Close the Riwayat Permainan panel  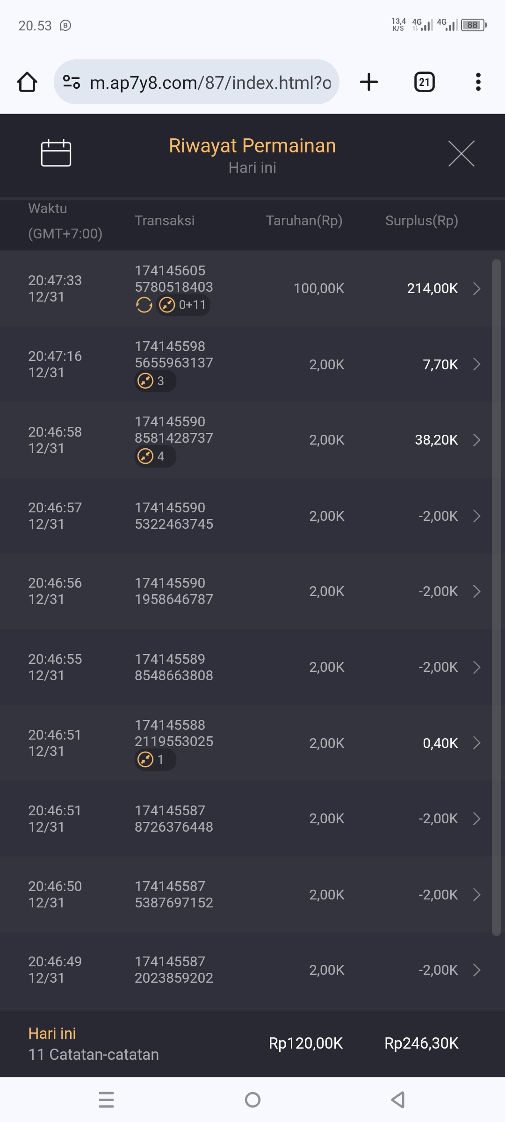point(461,153)
